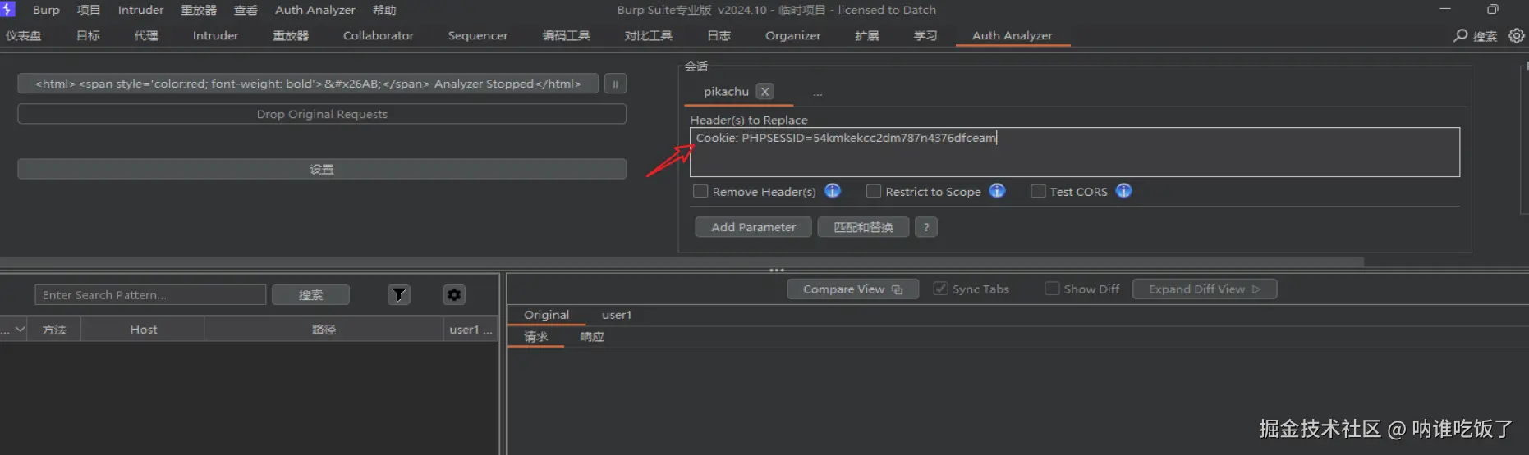Enable Show Diff checkbox

(1052, 289)
